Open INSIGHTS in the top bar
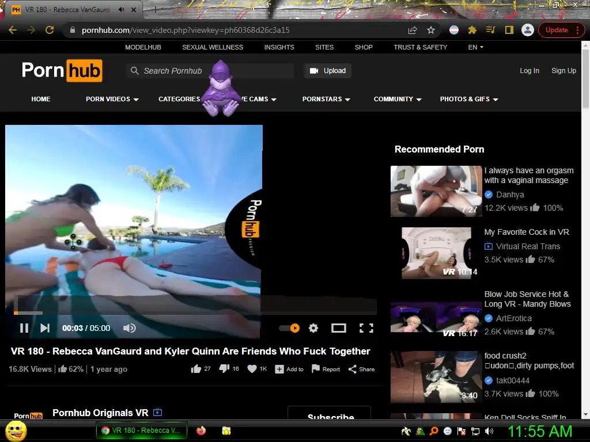Viewport: 590px width, 442px height. [x=279, y=47]
